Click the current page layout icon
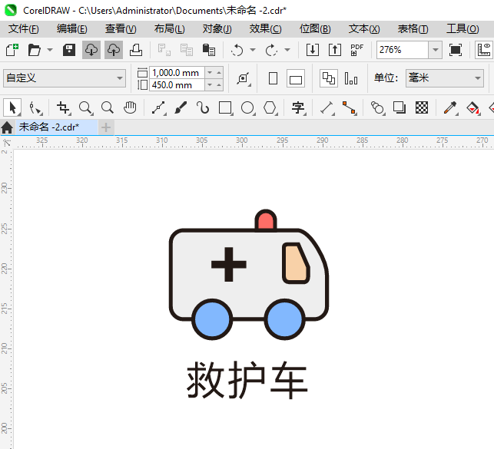The width and height of the screenshot is (494, 449). coord(351,78)
